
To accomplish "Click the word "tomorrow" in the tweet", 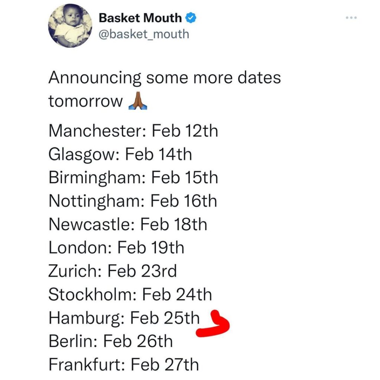I will pos(85,101).
